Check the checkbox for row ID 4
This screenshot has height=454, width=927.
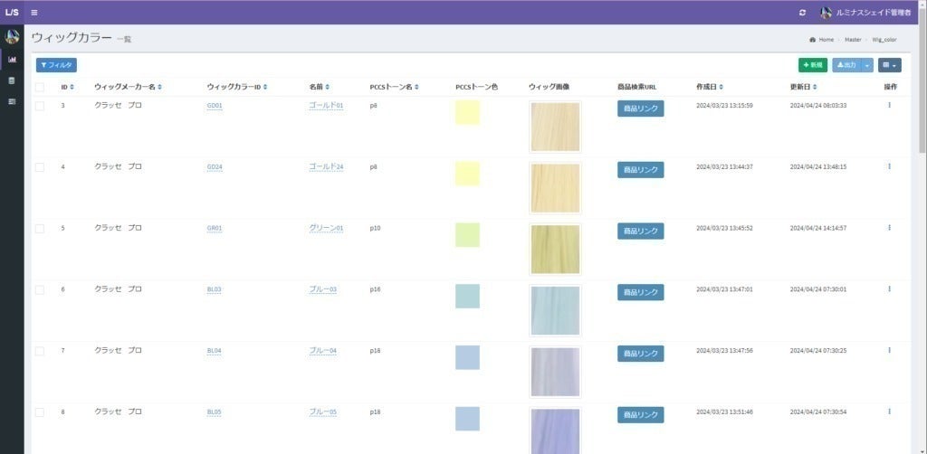click(x=40, y=167)
